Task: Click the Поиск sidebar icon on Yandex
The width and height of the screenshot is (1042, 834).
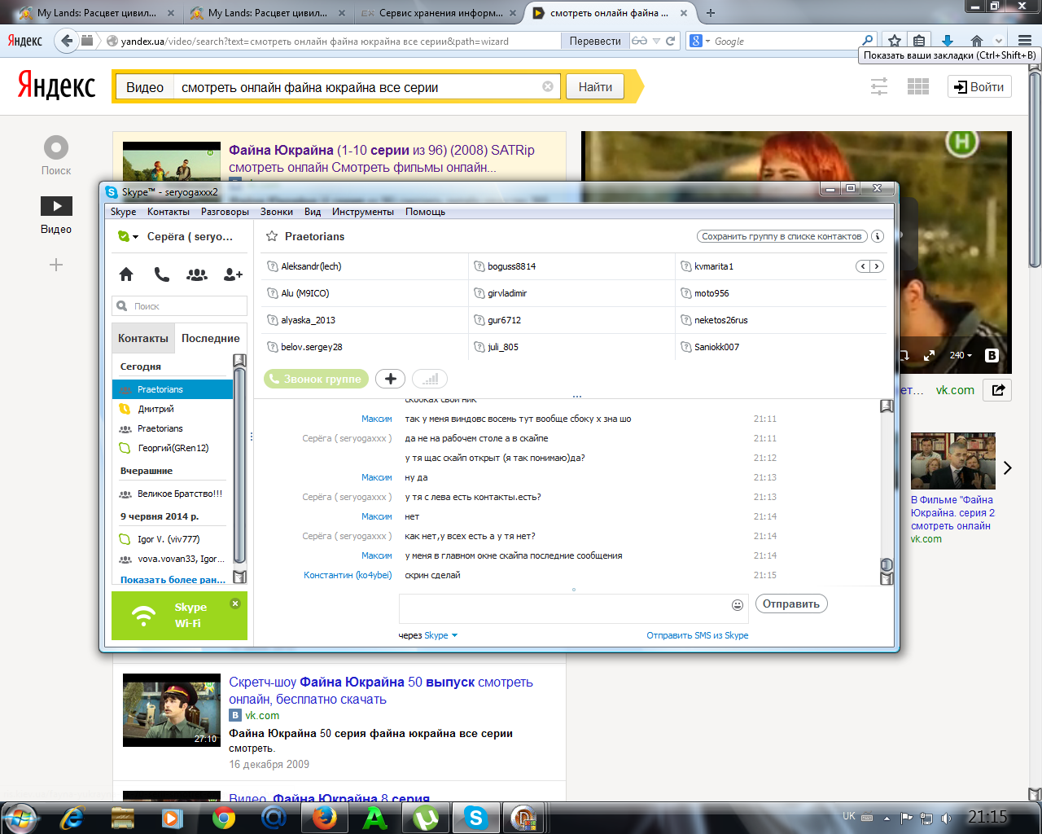Action: coord(56,147)
